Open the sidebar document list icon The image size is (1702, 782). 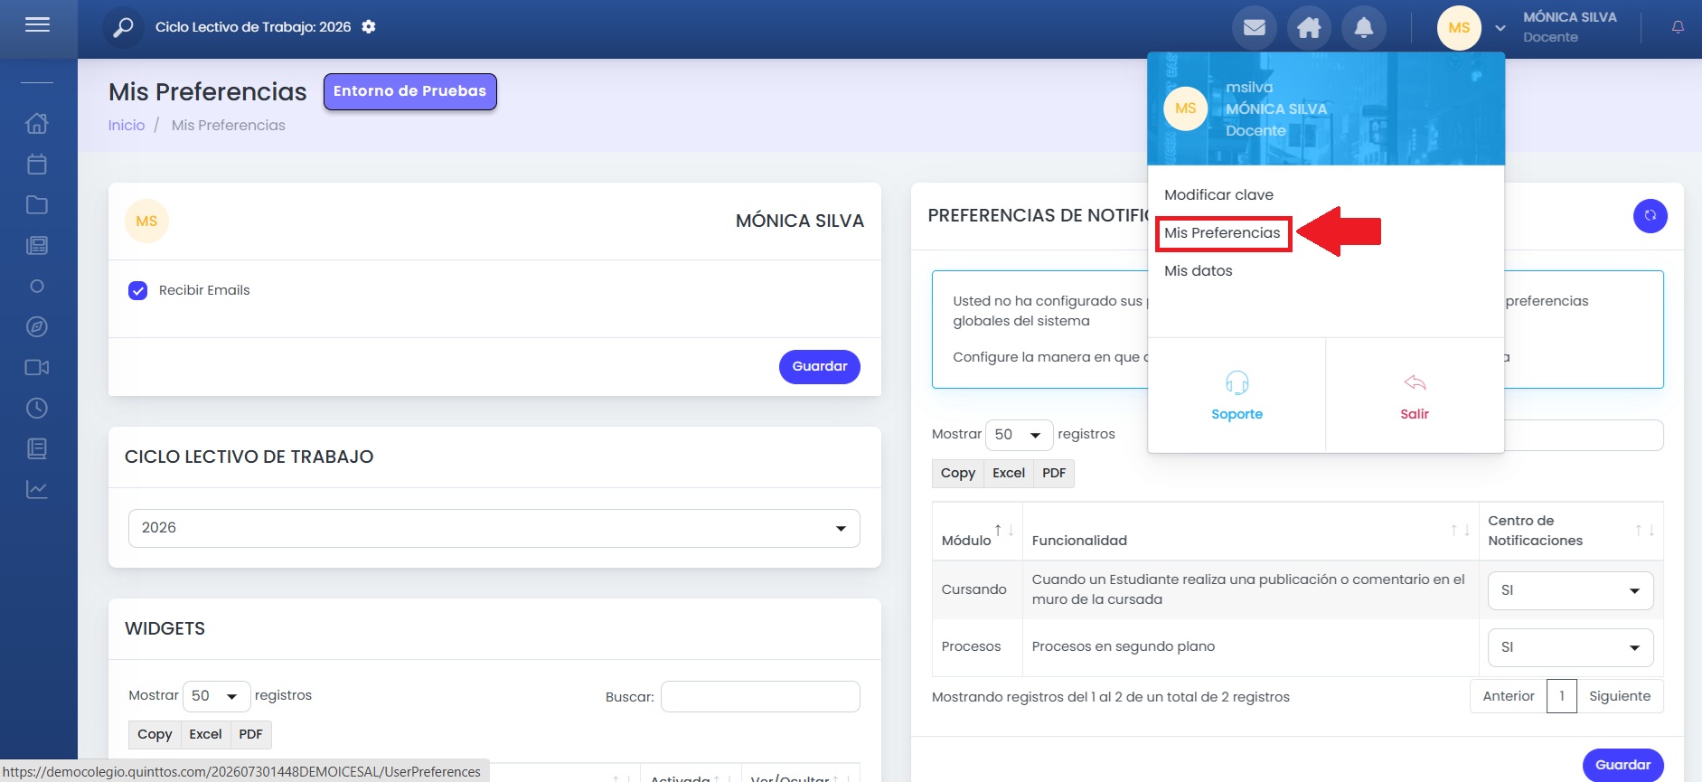coord(37,448)
